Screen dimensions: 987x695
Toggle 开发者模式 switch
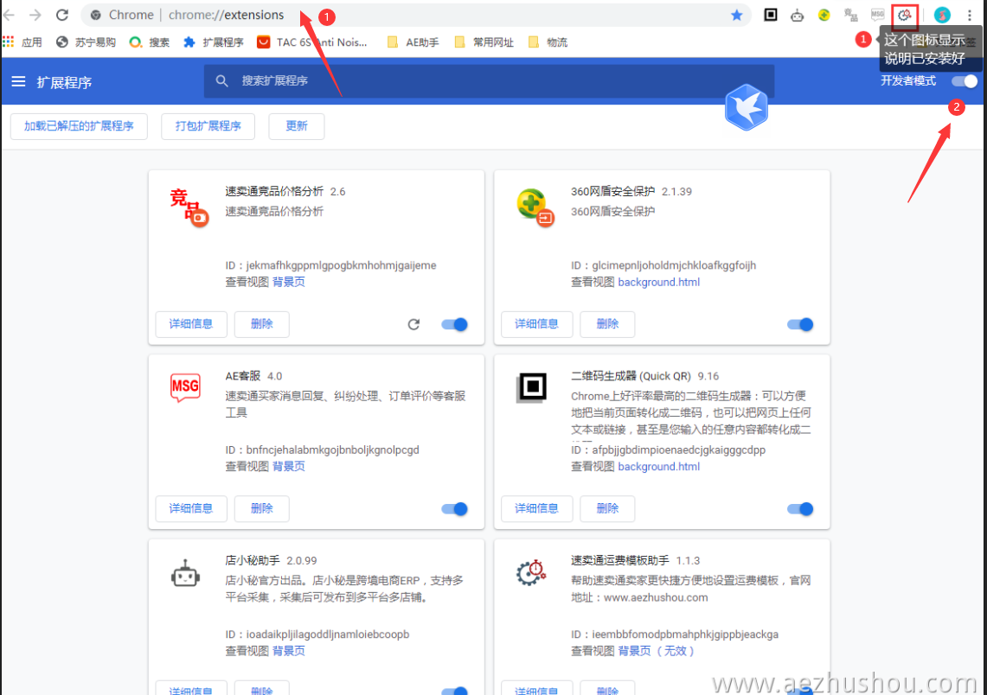point(965,81)
